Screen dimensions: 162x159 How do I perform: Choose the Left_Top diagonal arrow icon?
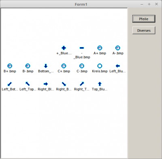click(28, 84)
